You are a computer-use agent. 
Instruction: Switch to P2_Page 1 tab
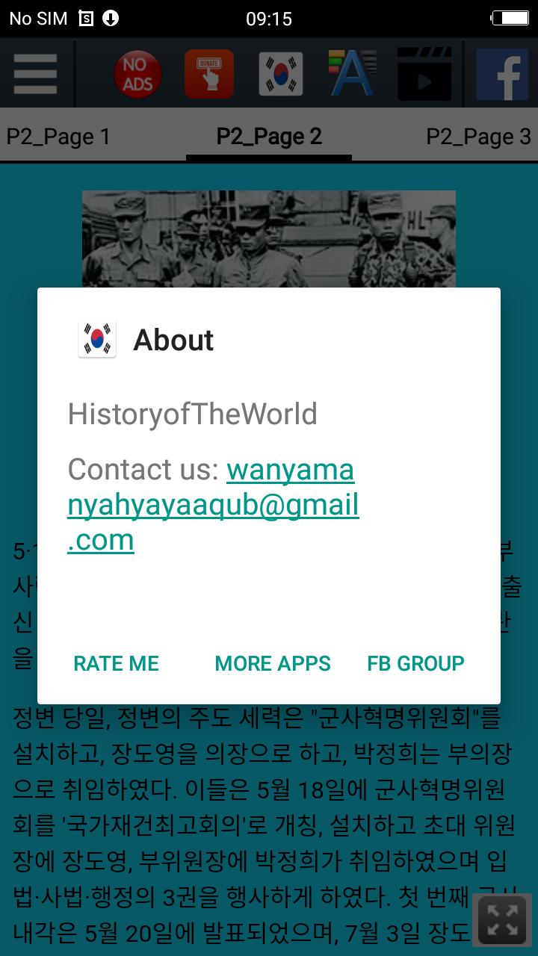[x=58, y=137]
